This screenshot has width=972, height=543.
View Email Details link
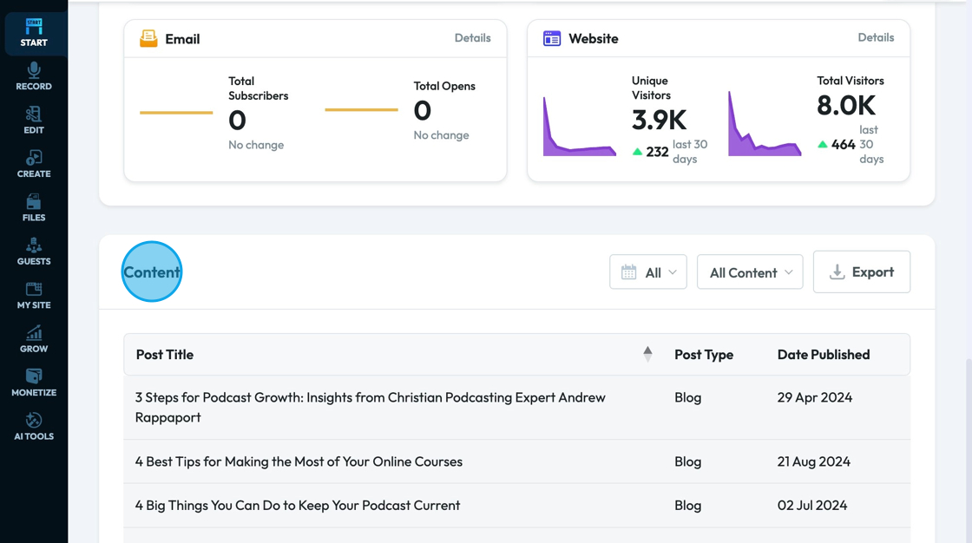[472, 38]
